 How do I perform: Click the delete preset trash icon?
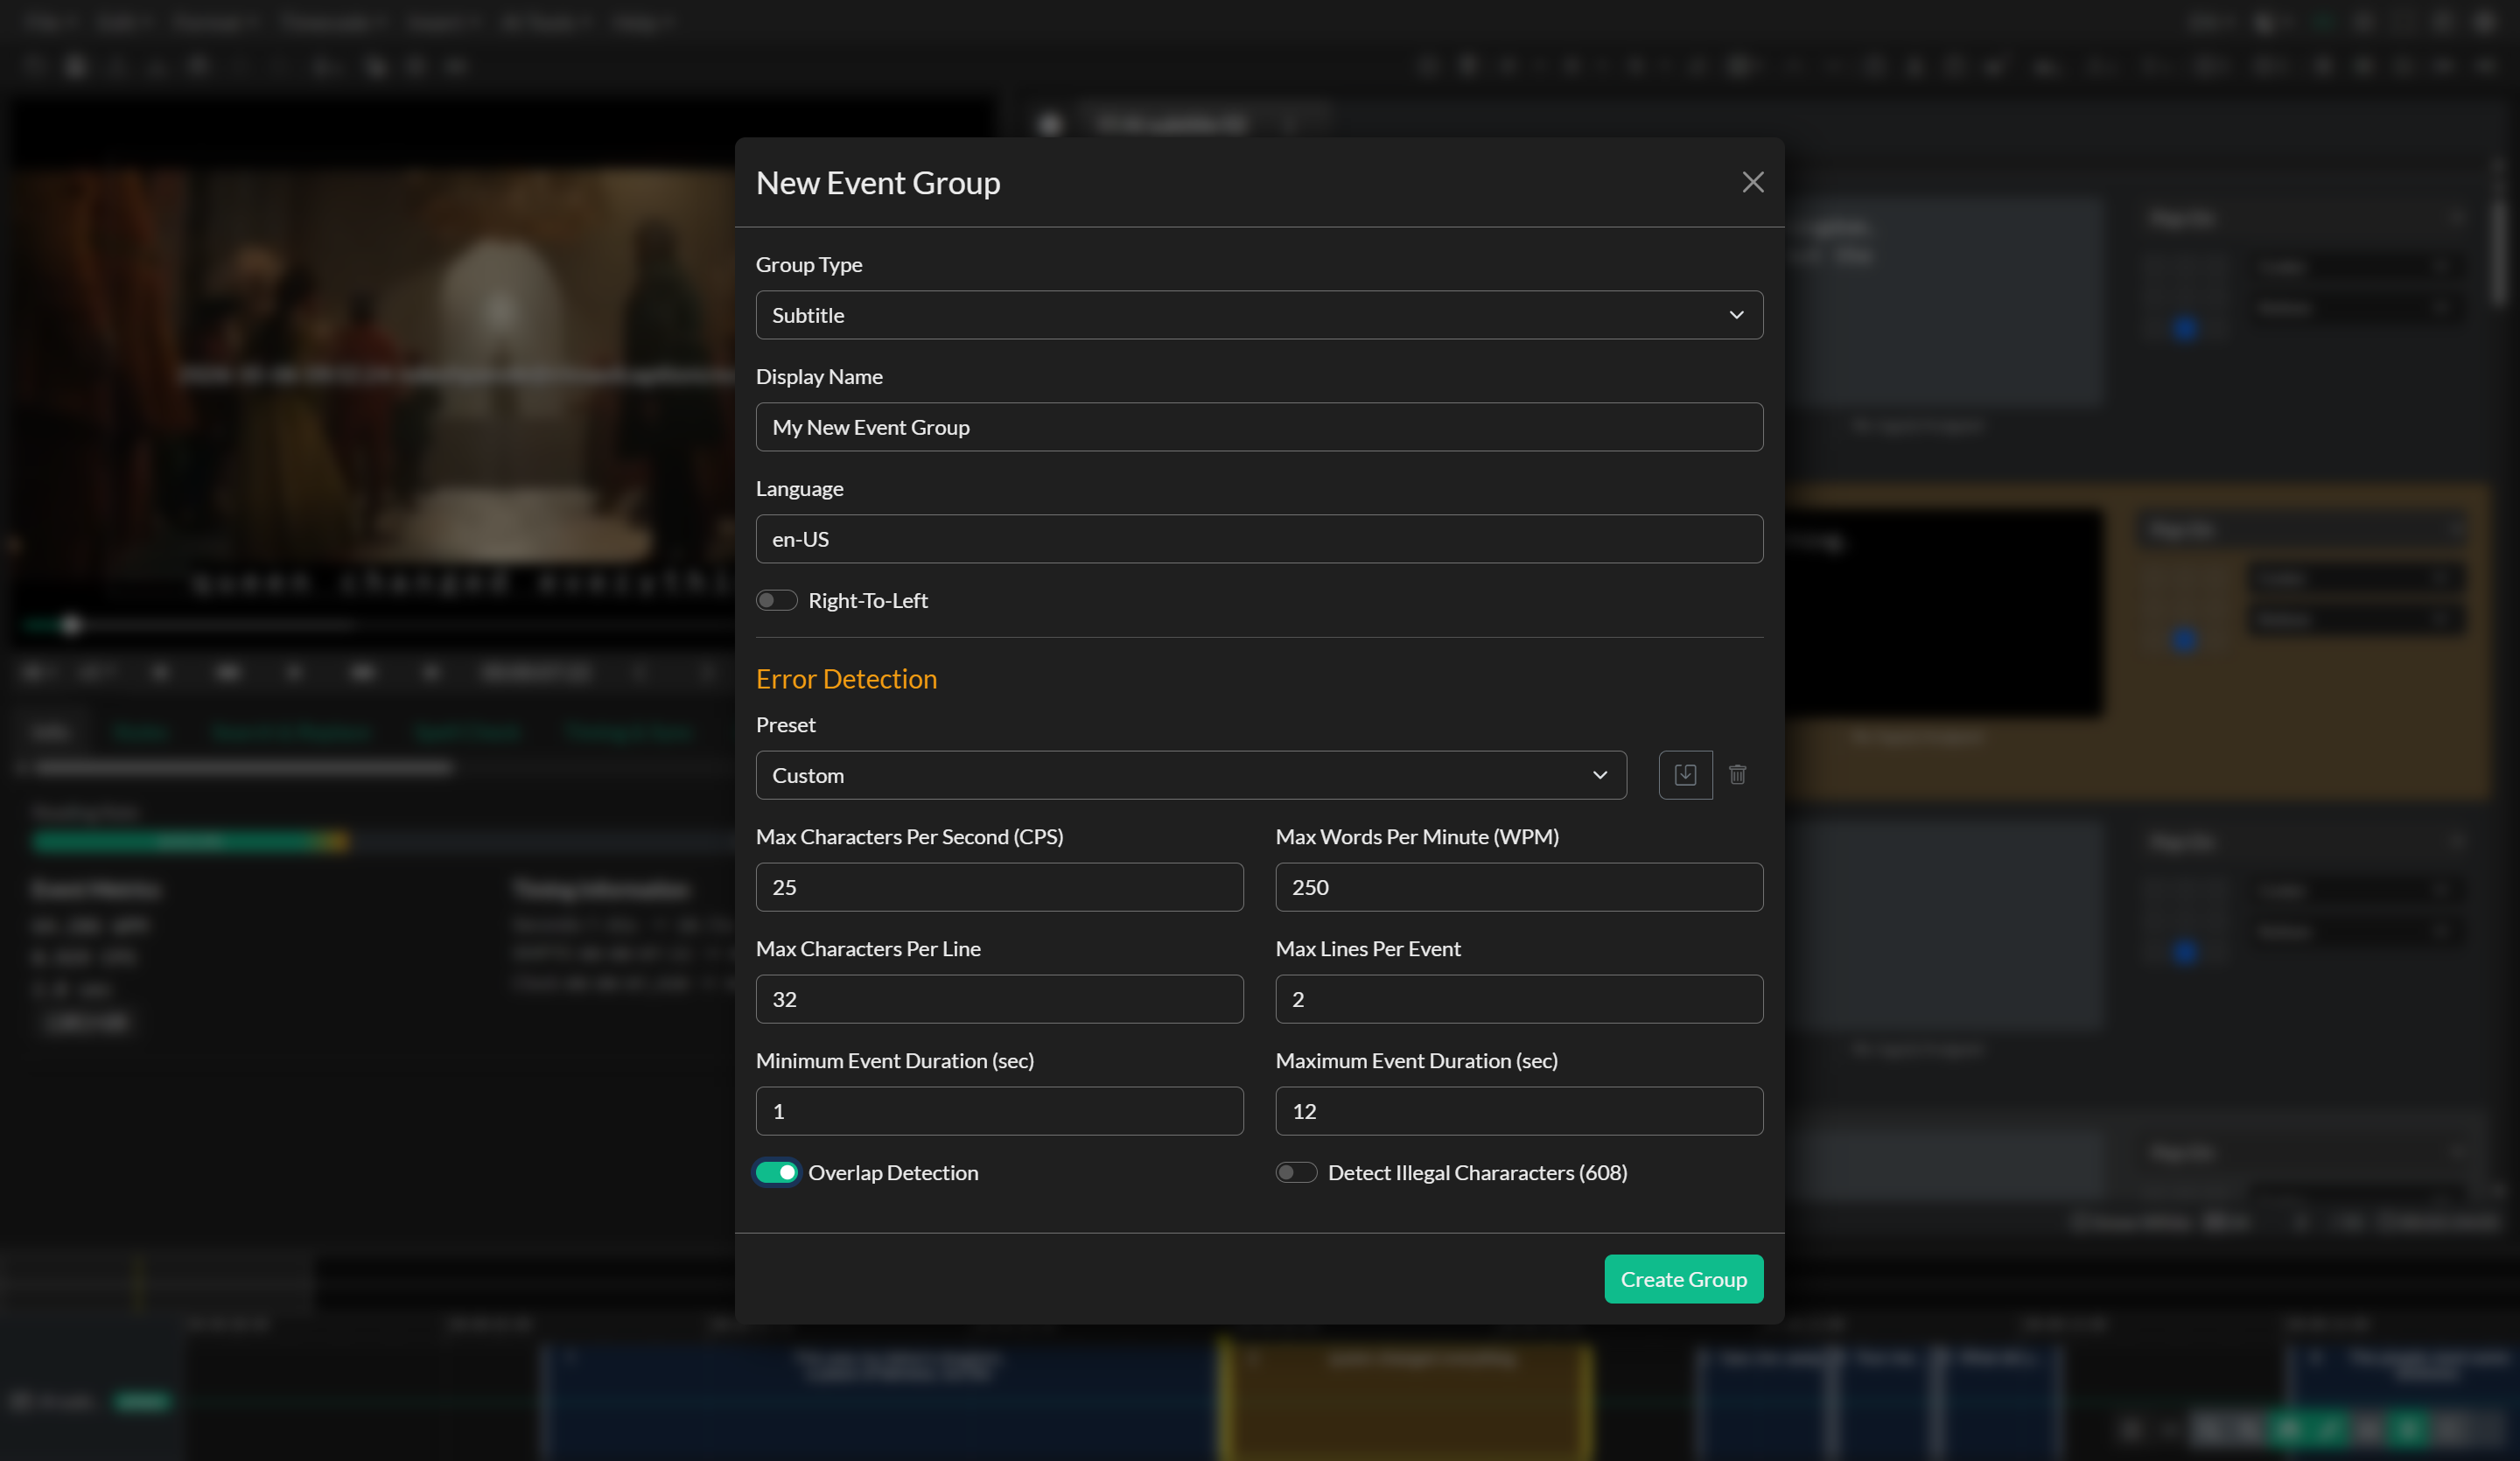point(1737,775)
